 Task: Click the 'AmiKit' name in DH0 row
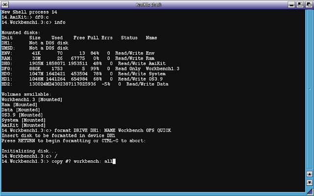tap(157, 64)
